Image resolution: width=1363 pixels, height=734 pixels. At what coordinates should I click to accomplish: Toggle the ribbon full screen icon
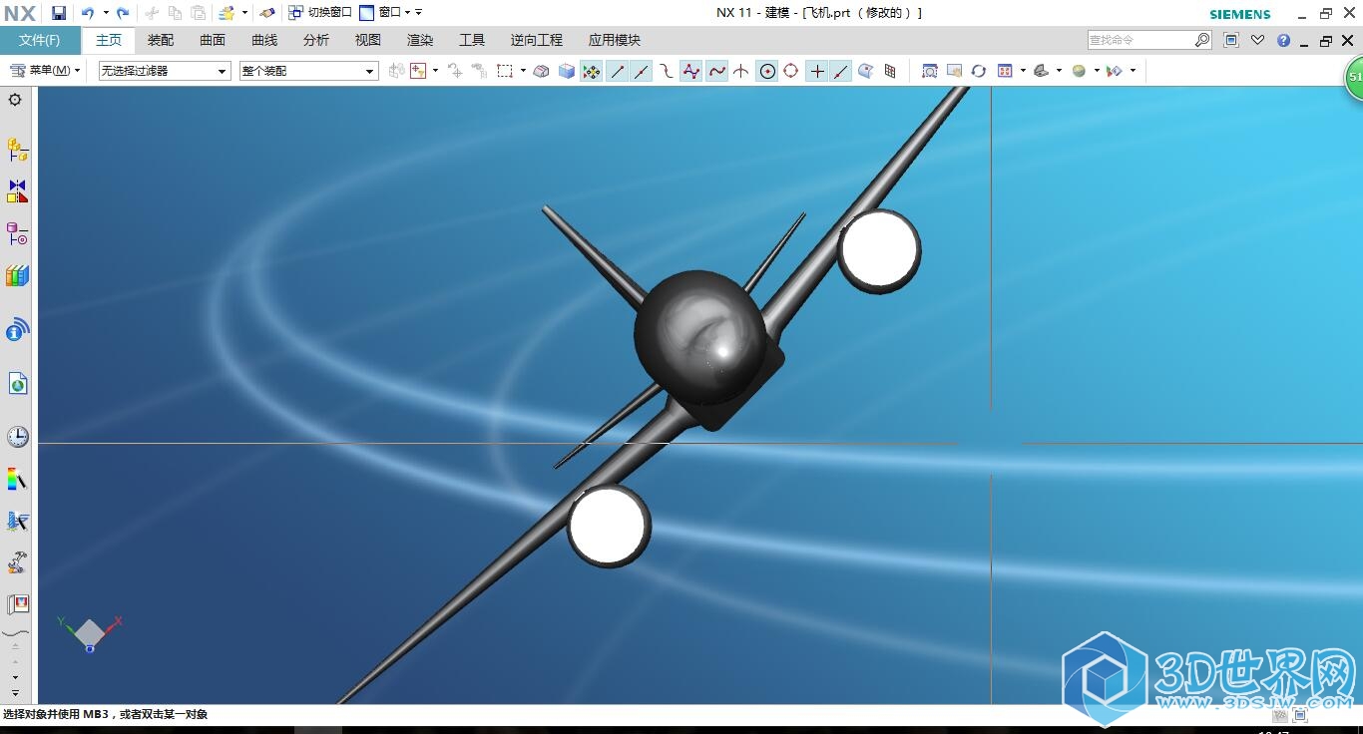1231,40
